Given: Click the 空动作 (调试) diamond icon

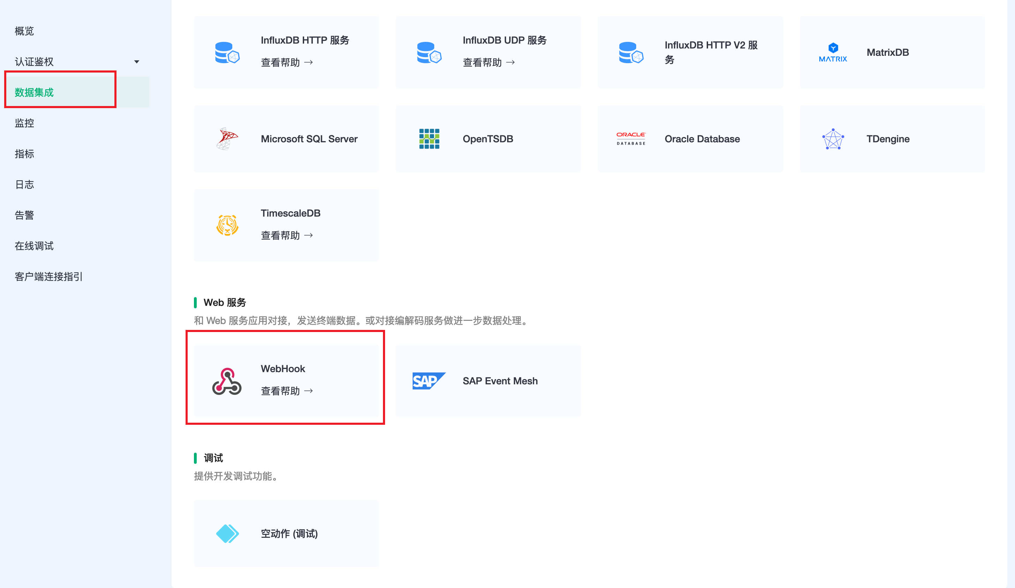Looking at the screenshot, I should (x=227, y=534).
